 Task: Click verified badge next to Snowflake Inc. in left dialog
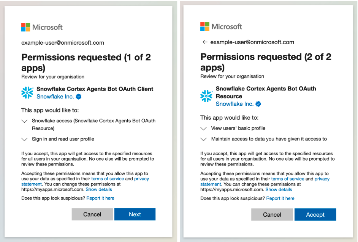pos(79,97)
